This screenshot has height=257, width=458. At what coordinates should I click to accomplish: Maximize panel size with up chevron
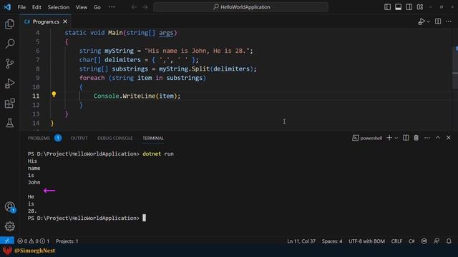click(x=437, y=138)
